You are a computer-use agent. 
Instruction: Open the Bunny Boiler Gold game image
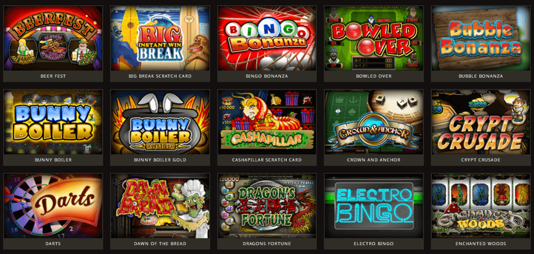[160, 122]
